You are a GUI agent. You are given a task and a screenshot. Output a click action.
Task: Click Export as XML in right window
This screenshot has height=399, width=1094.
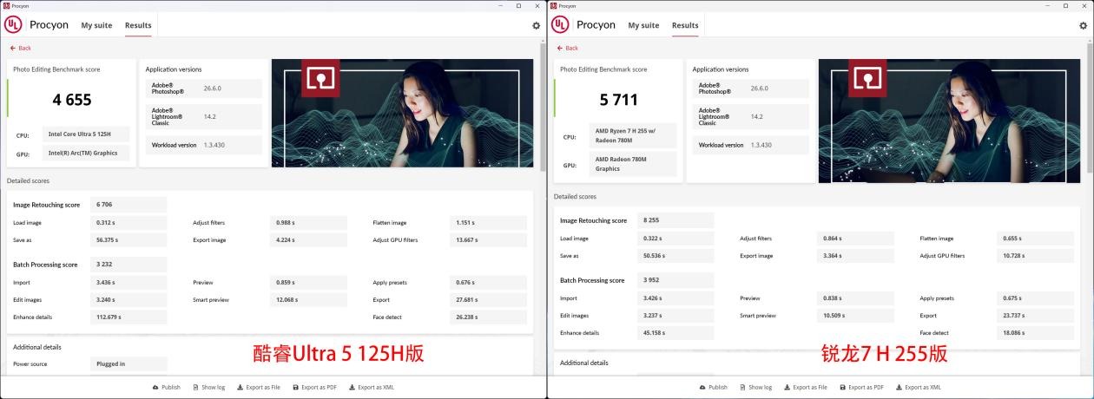pyautogui.click(x=919, y=387)
